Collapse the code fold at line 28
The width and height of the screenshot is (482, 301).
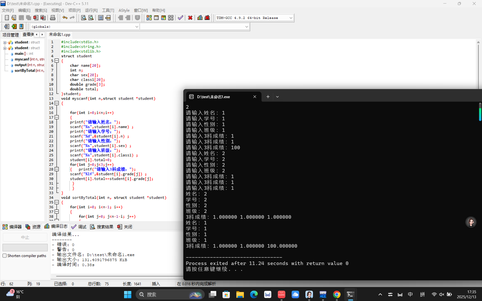coord(57,169)
